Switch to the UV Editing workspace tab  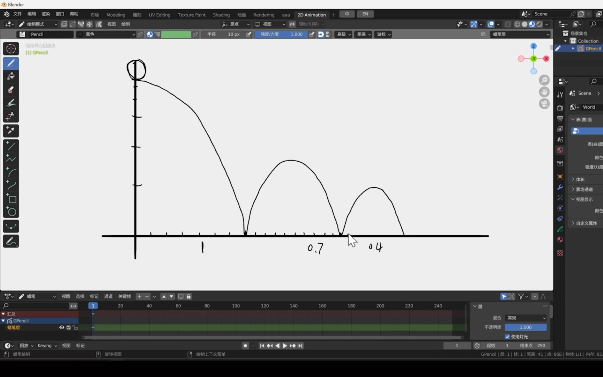(x=159, y=15)
